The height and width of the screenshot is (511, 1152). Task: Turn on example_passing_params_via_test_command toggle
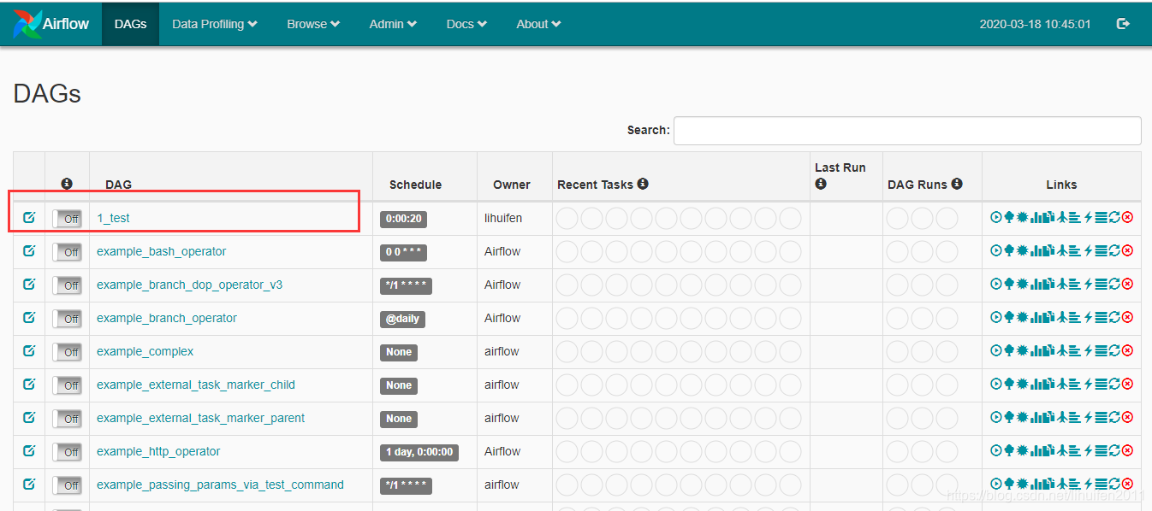pyautogui.click(x=67, y=485)
